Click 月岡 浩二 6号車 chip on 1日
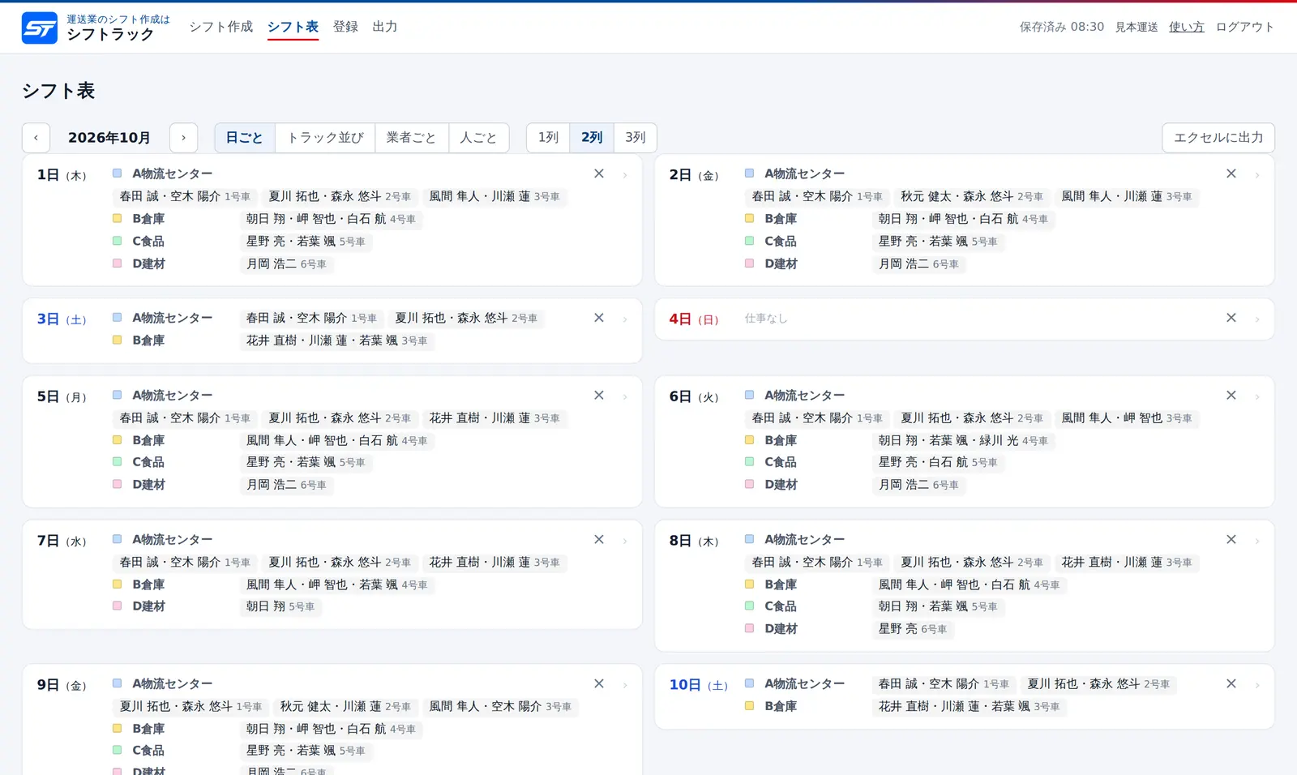Image resolution: width=1297 pixels, height=775 pixels. (x=286, y=263)
